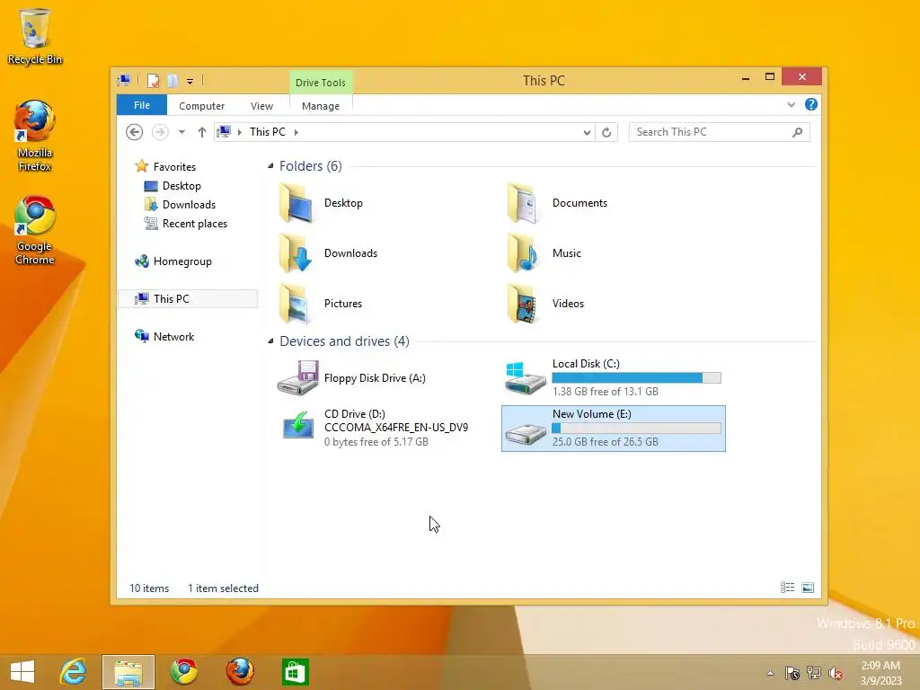
Task: Collapse the Folders (6) group
Action: pyautogui.click(x=270, y=166)
